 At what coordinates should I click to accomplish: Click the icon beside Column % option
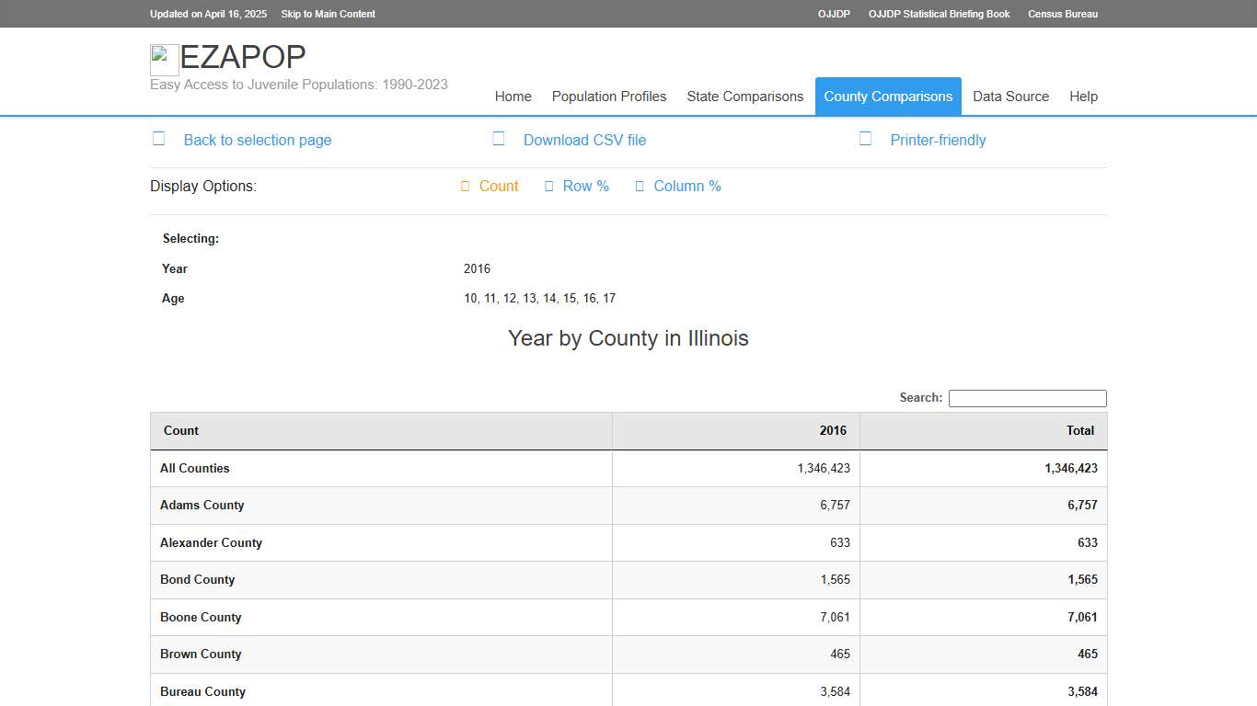[x=640, y=186]
